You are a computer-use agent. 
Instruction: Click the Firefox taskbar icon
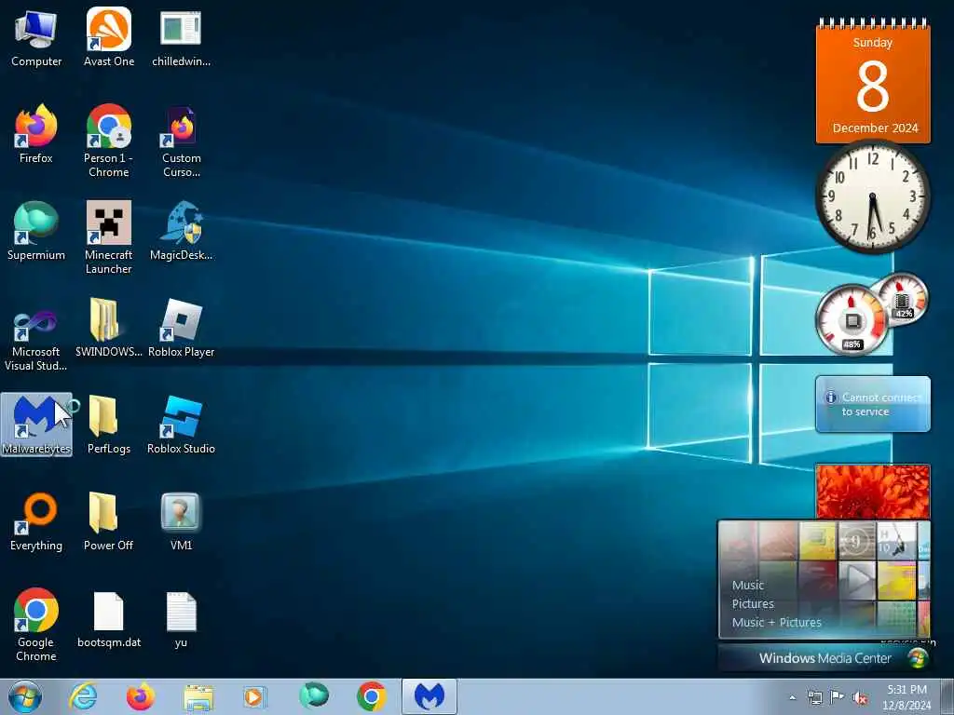coord(140,696)
